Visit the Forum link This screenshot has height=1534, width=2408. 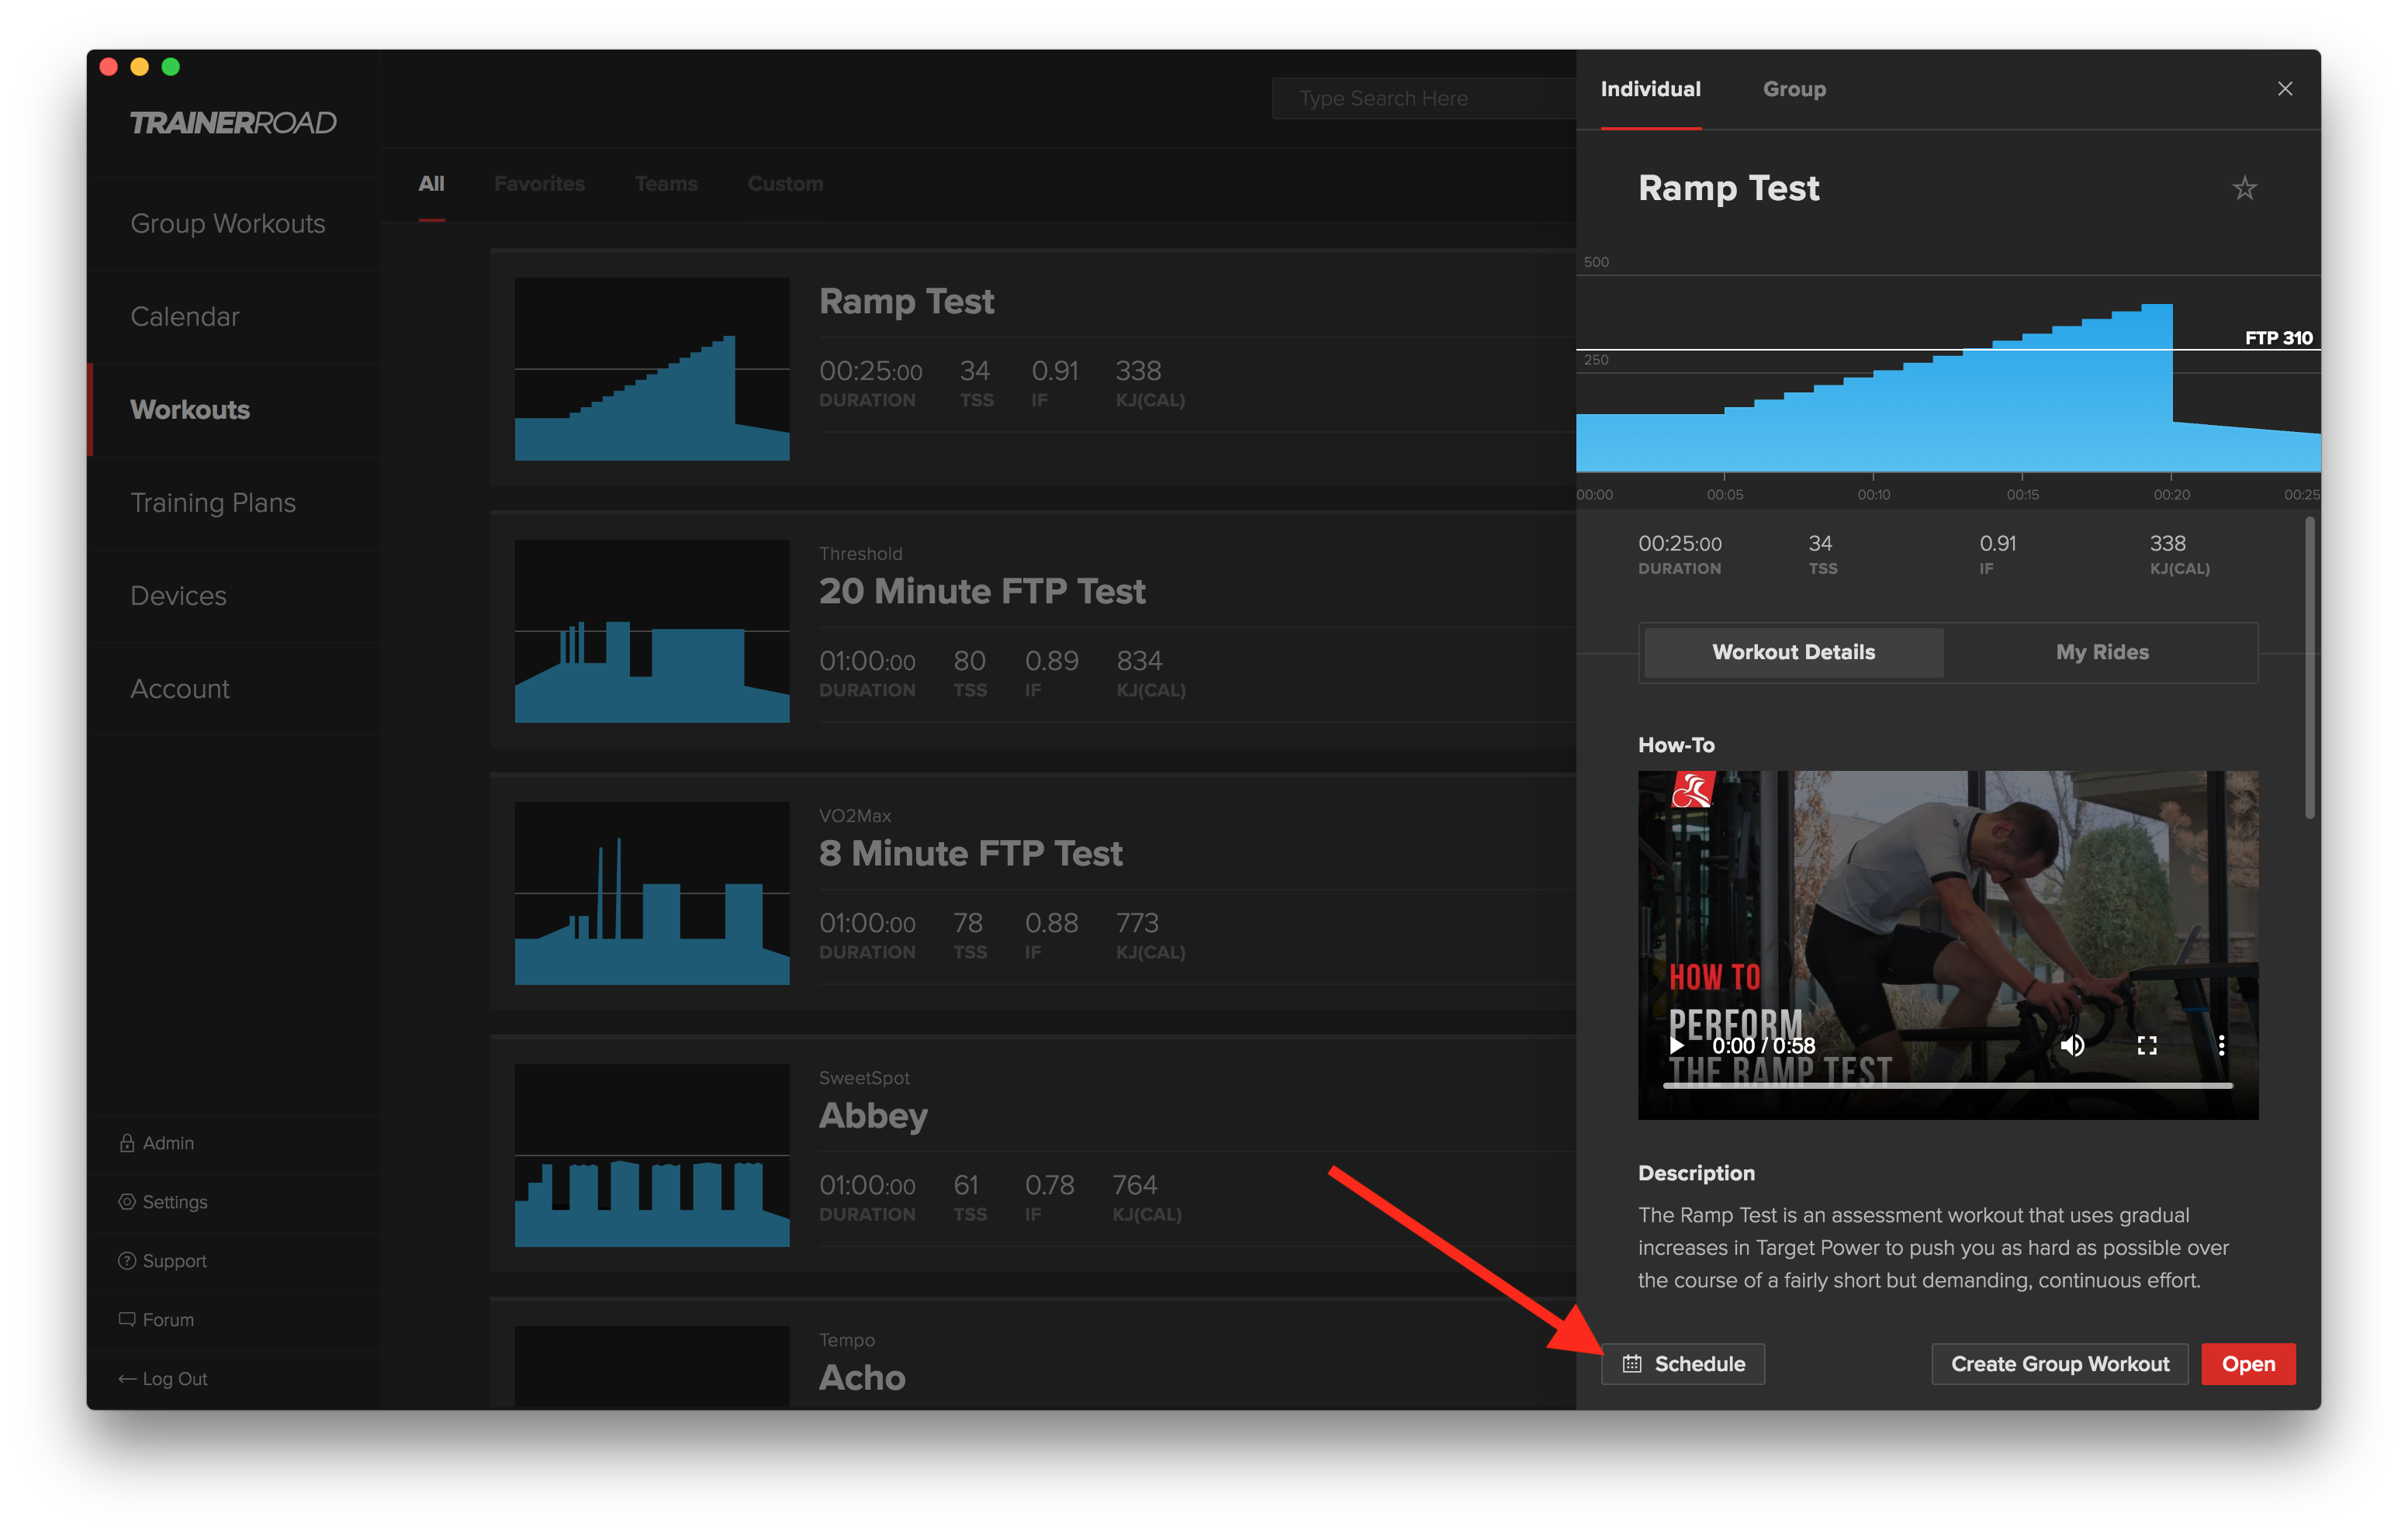(157, 1320)
